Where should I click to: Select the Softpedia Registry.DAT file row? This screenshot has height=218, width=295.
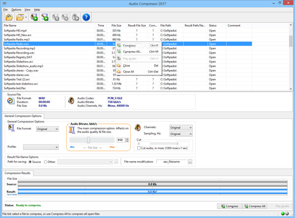click(x=127, y=57)
